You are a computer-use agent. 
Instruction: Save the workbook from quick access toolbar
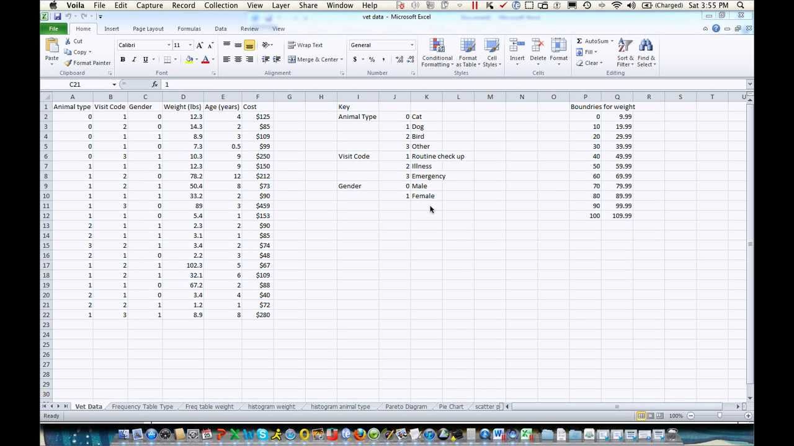(57, 17)
